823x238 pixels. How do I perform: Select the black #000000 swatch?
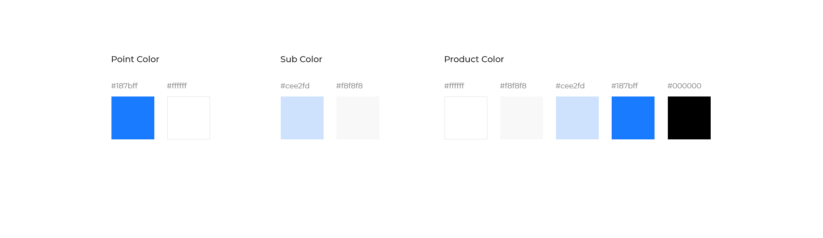click(x=689, y=118)
